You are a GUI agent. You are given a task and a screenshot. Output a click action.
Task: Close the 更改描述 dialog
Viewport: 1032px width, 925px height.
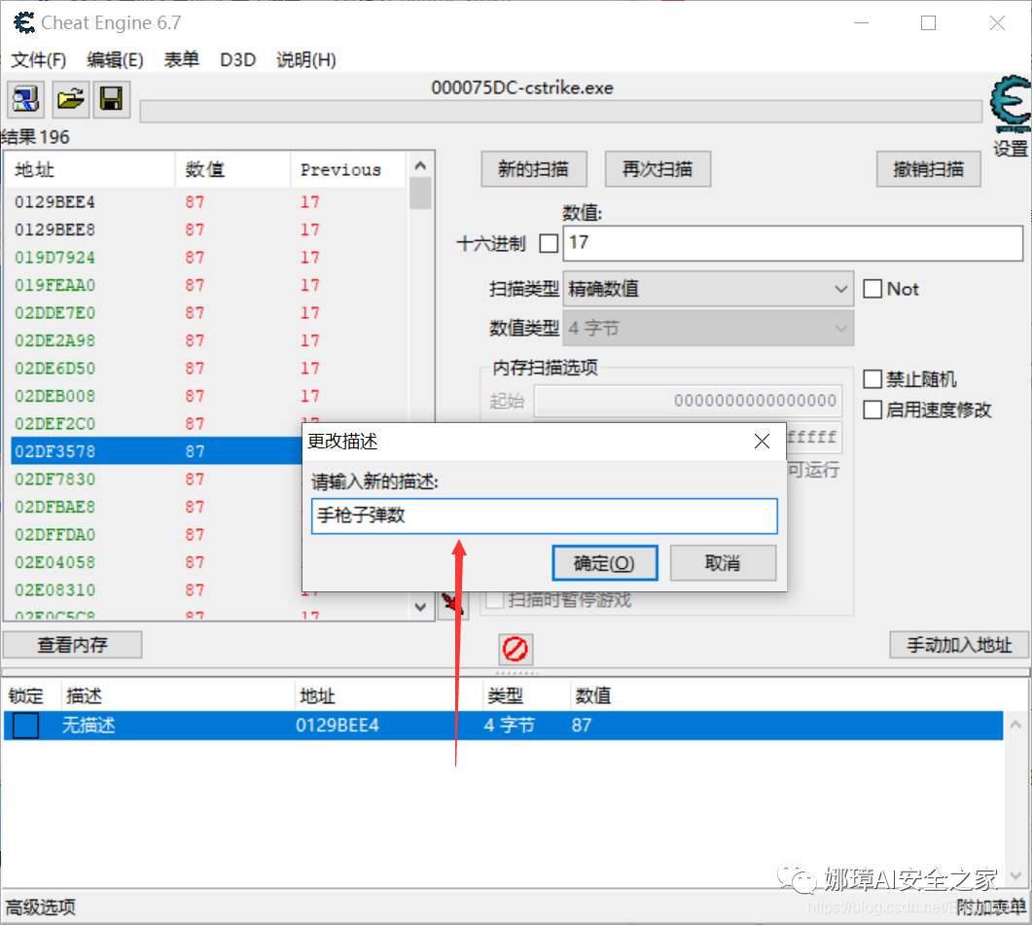(x=762, y=442)
